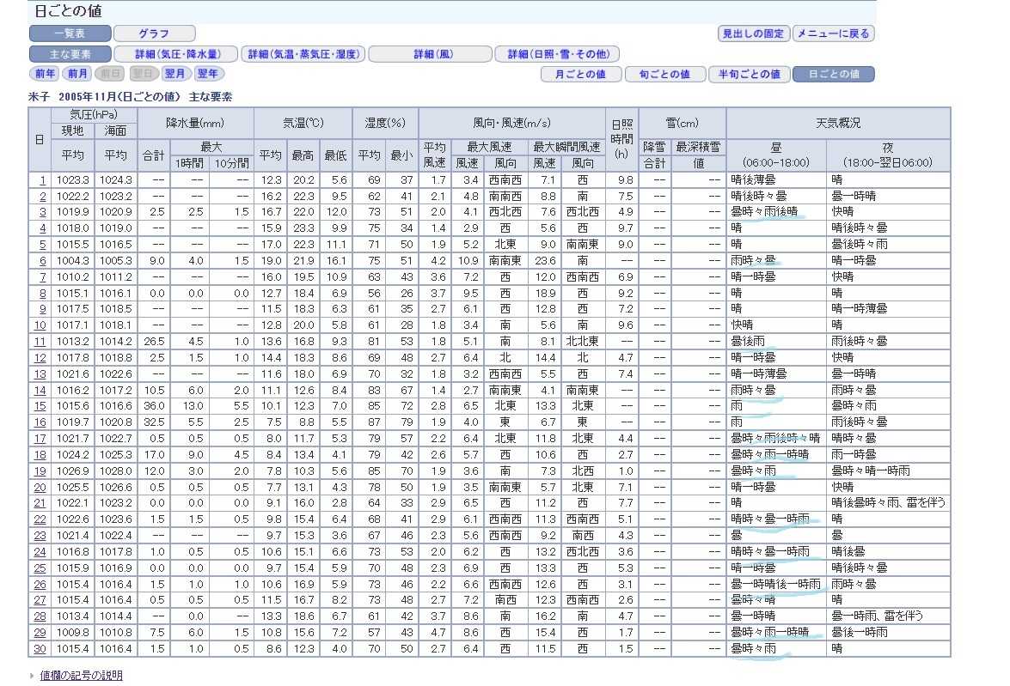
Task: Open the day 19 link
Action: coord(40,471)
